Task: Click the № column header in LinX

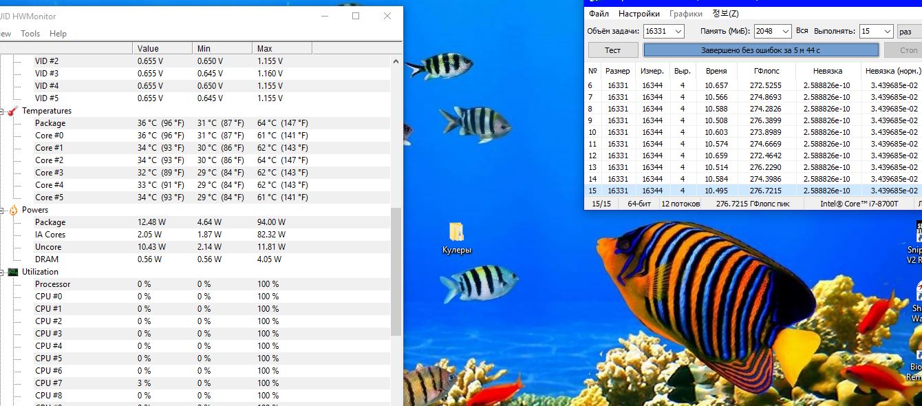Action: (592, 71)
